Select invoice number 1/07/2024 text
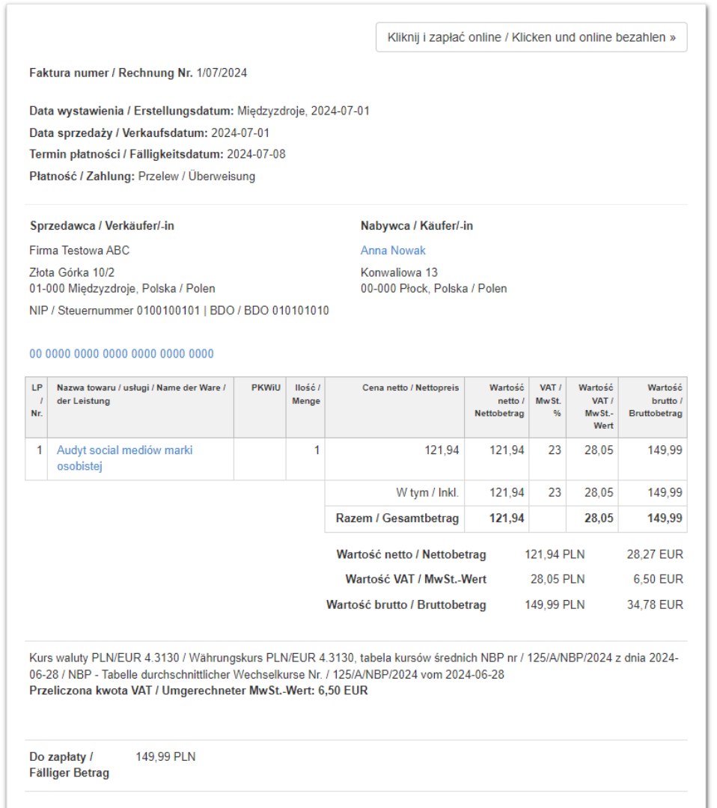Screen dimensions: 717x808 (222, 73)
